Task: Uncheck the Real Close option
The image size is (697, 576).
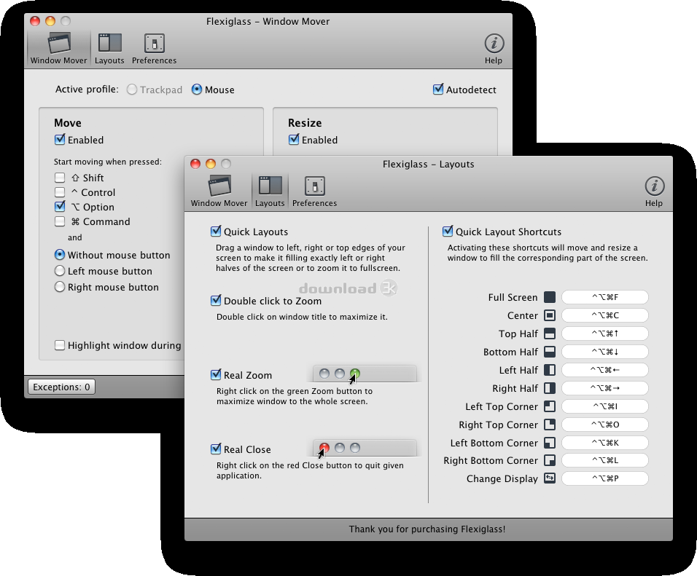Action: [x=216, y=449]
